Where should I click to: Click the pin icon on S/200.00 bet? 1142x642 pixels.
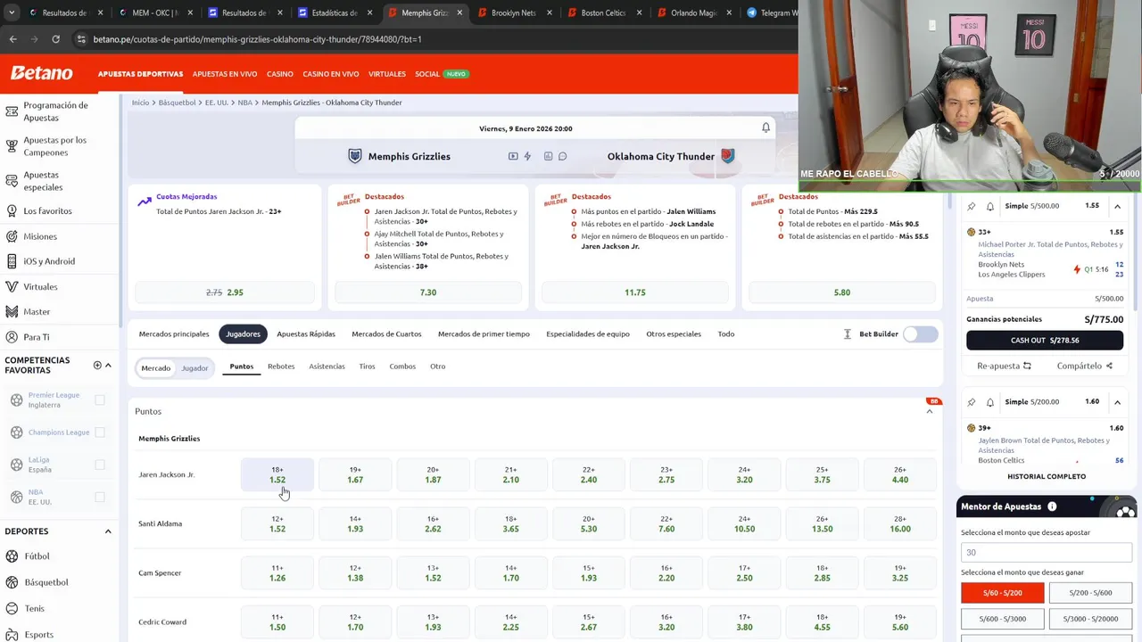[972, 402]
